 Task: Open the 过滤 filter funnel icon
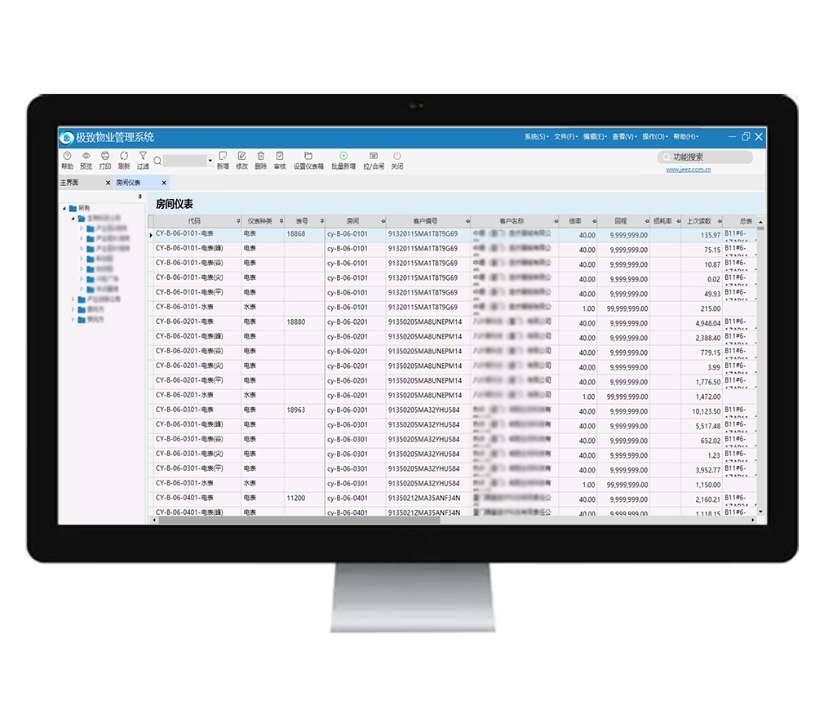pyautogui.click(x=143, y=156)
